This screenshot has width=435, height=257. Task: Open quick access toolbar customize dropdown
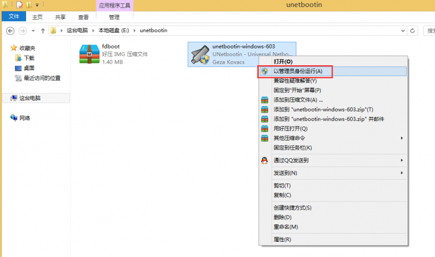[x=37, y=5]
